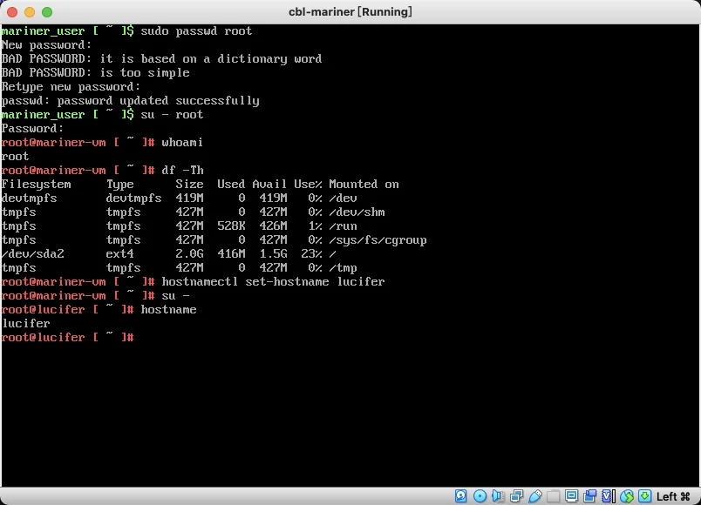Click the 'Use%' column header
The height and width of the screenshot is (505, 701).
click(x=308, y=184)
